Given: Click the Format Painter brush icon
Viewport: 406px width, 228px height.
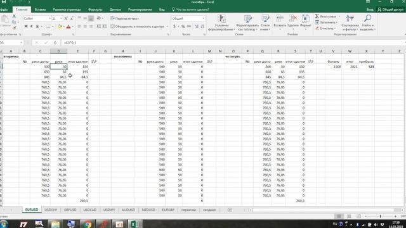Looking at the screenshot, I should click(x=14, y=28).
